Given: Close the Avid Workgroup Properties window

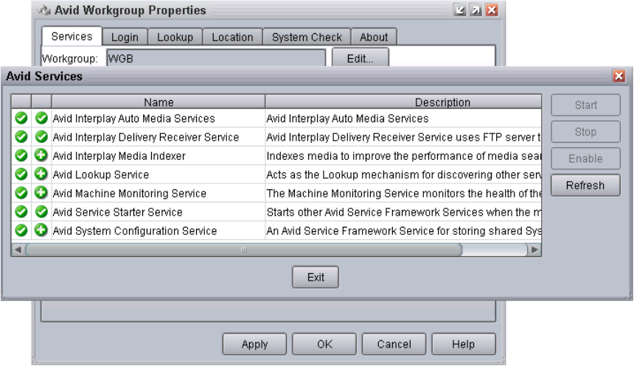Looking at the screenshot, I should (x=492, y=10).
